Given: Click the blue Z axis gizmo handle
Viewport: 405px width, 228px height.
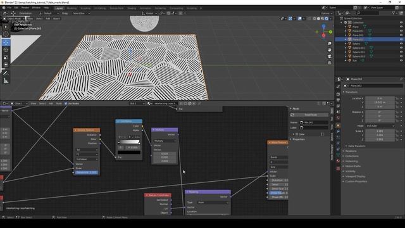Looking at the screenshot, I should pyautogui.click(x=323, y=26).
